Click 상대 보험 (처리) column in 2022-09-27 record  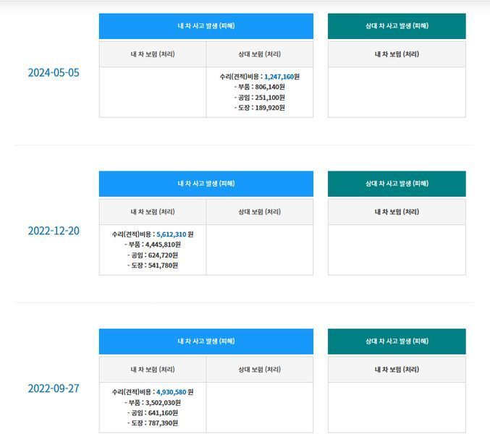click(x=259, y=370)
